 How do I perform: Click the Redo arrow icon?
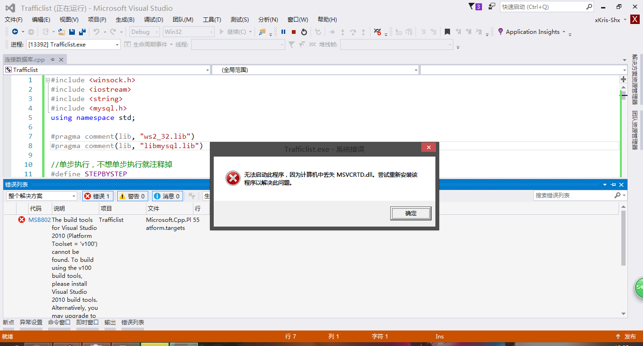(x=113, y=32)
